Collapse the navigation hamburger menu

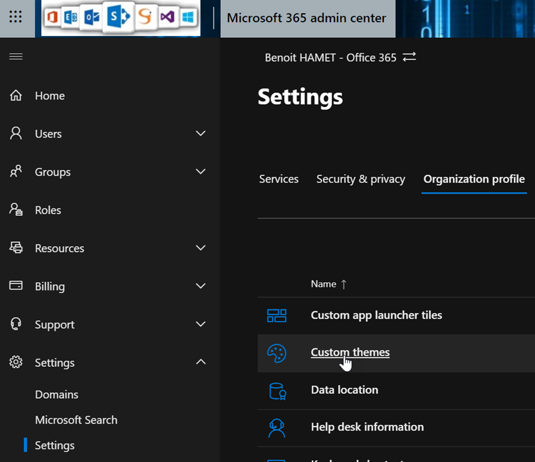[16, 57]
